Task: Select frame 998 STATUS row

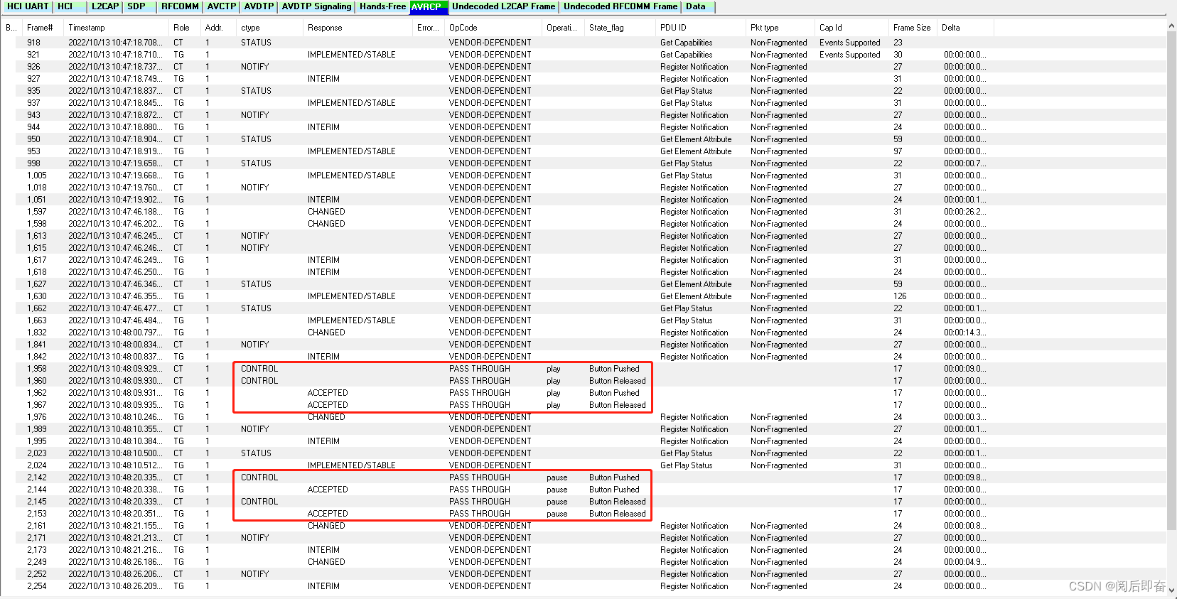Action: pos(583,163)
